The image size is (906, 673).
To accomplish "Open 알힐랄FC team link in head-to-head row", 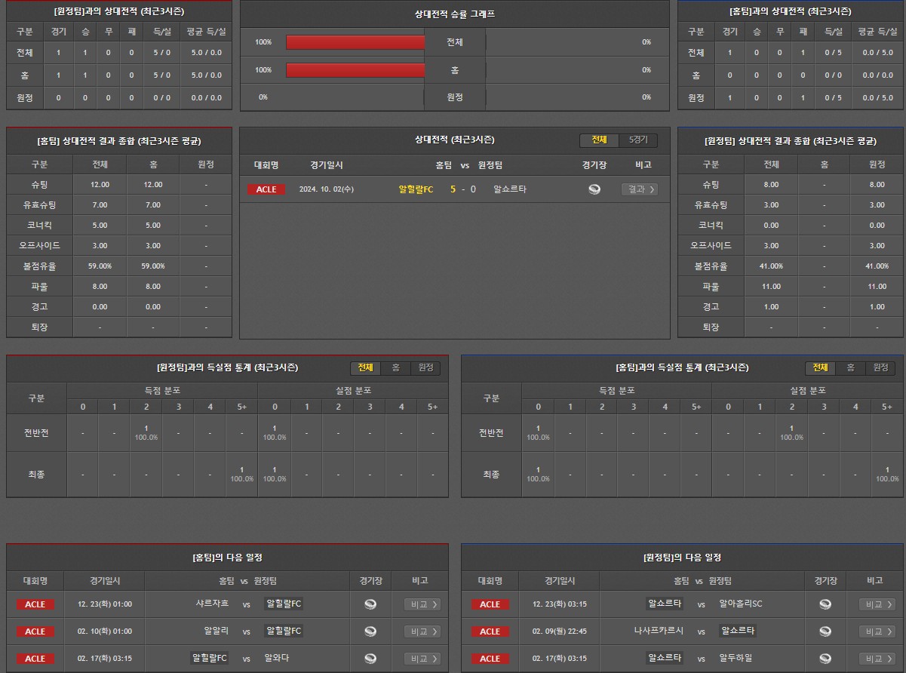I will [x=416, y=189].
